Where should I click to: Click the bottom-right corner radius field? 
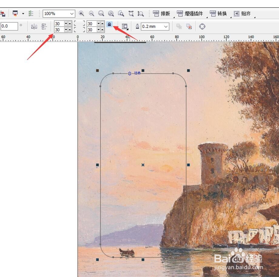92,30
